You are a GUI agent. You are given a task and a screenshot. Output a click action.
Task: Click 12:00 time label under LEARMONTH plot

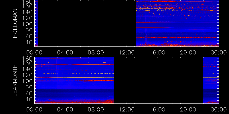127,109
